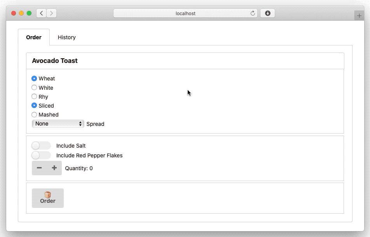Enable Include Red Pepper Flakes switch
This screenshot has height=237, width=370.
coord(41,155)
